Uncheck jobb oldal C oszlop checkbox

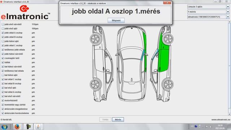pyautogui.click(x=3, y=45)
